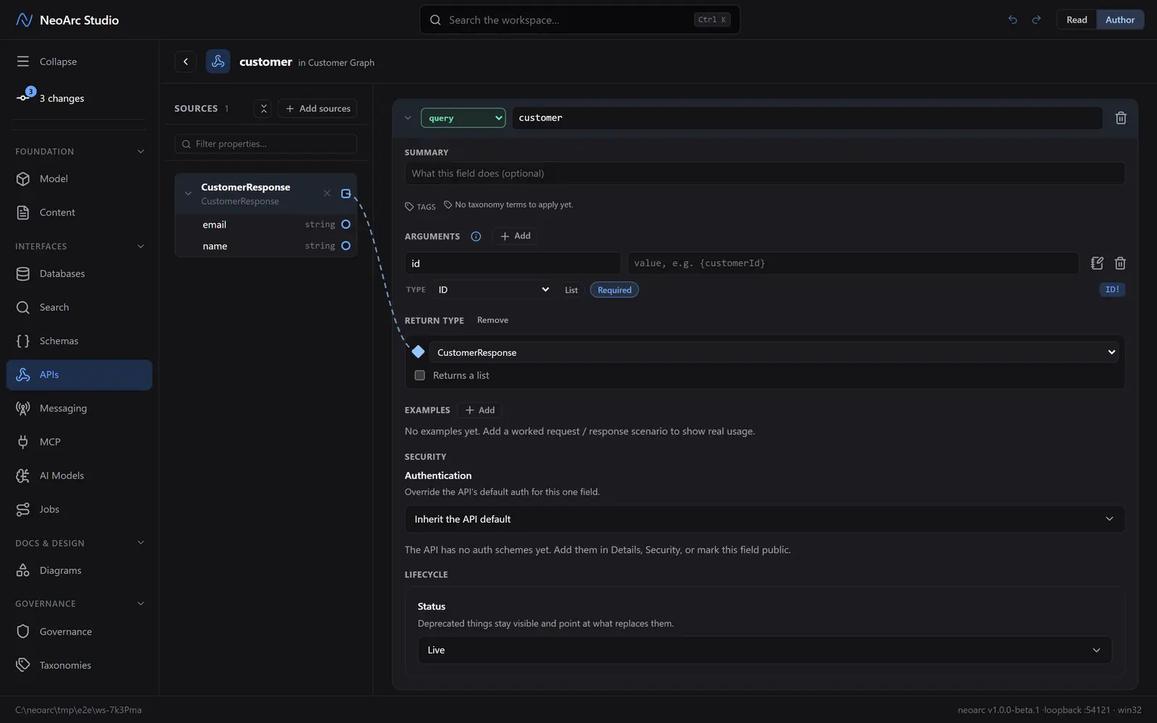Open the APIs menu item
The height and width of the screenshot is (723, 1157).
pyautogui.click(x=80, y=375)
